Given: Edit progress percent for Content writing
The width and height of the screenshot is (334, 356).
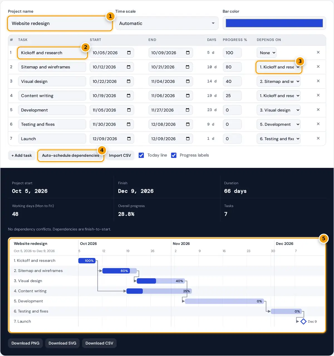Looking at the screenshot, I should (x=232, y=96).
